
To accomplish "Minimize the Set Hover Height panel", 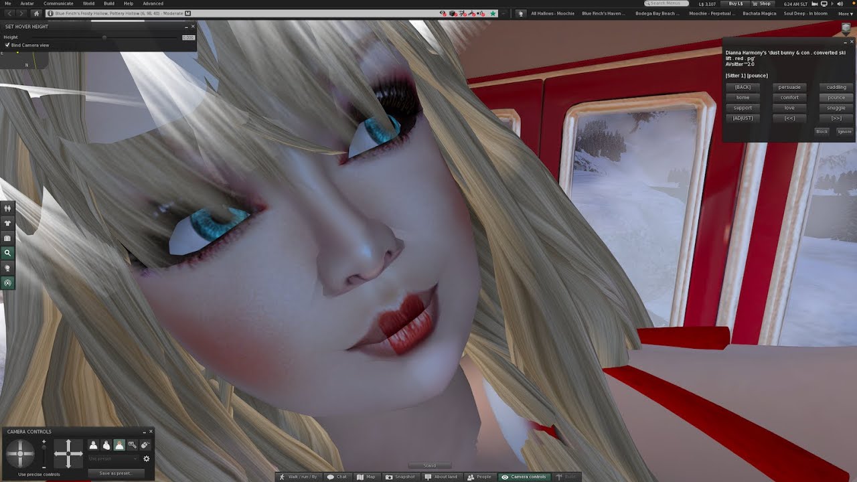I will coord(186,27).
